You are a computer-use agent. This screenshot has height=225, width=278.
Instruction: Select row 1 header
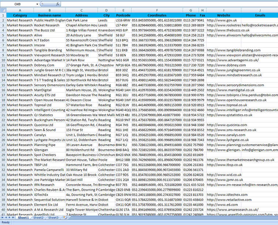tap(3, 15)
